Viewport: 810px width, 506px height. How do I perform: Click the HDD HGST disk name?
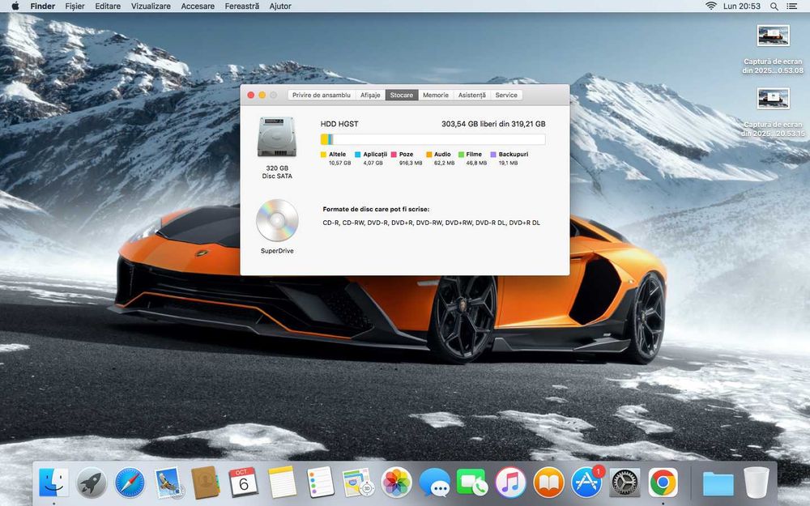339,124
